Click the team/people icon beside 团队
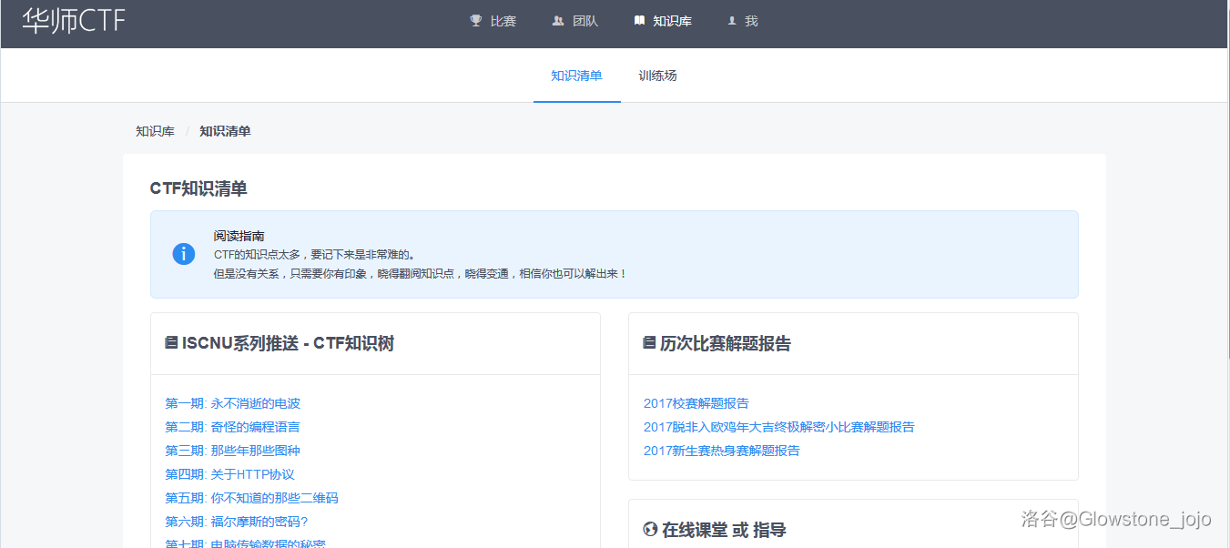Screen dimensions: 1230x548 (x=558, y=20)
